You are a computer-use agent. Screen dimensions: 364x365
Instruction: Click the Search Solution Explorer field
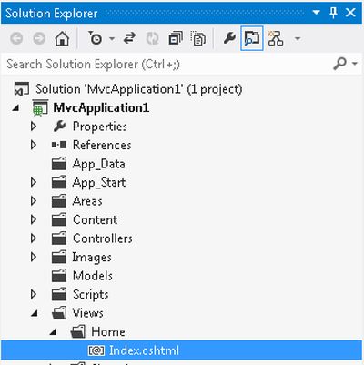[x=167, y=64]
